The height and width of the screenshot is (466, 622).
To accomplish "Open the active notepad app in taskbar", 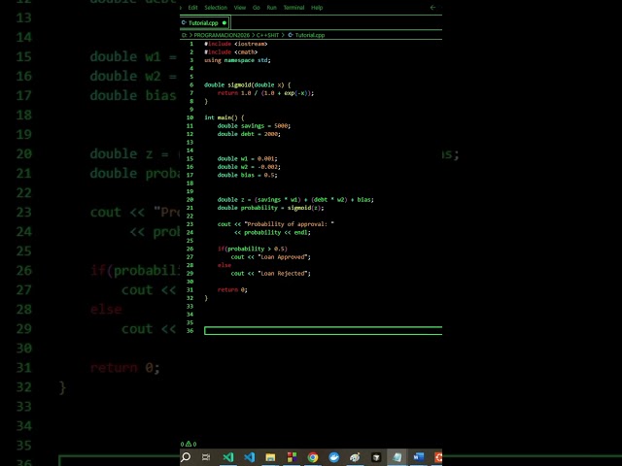I will [x=397, y=457].
